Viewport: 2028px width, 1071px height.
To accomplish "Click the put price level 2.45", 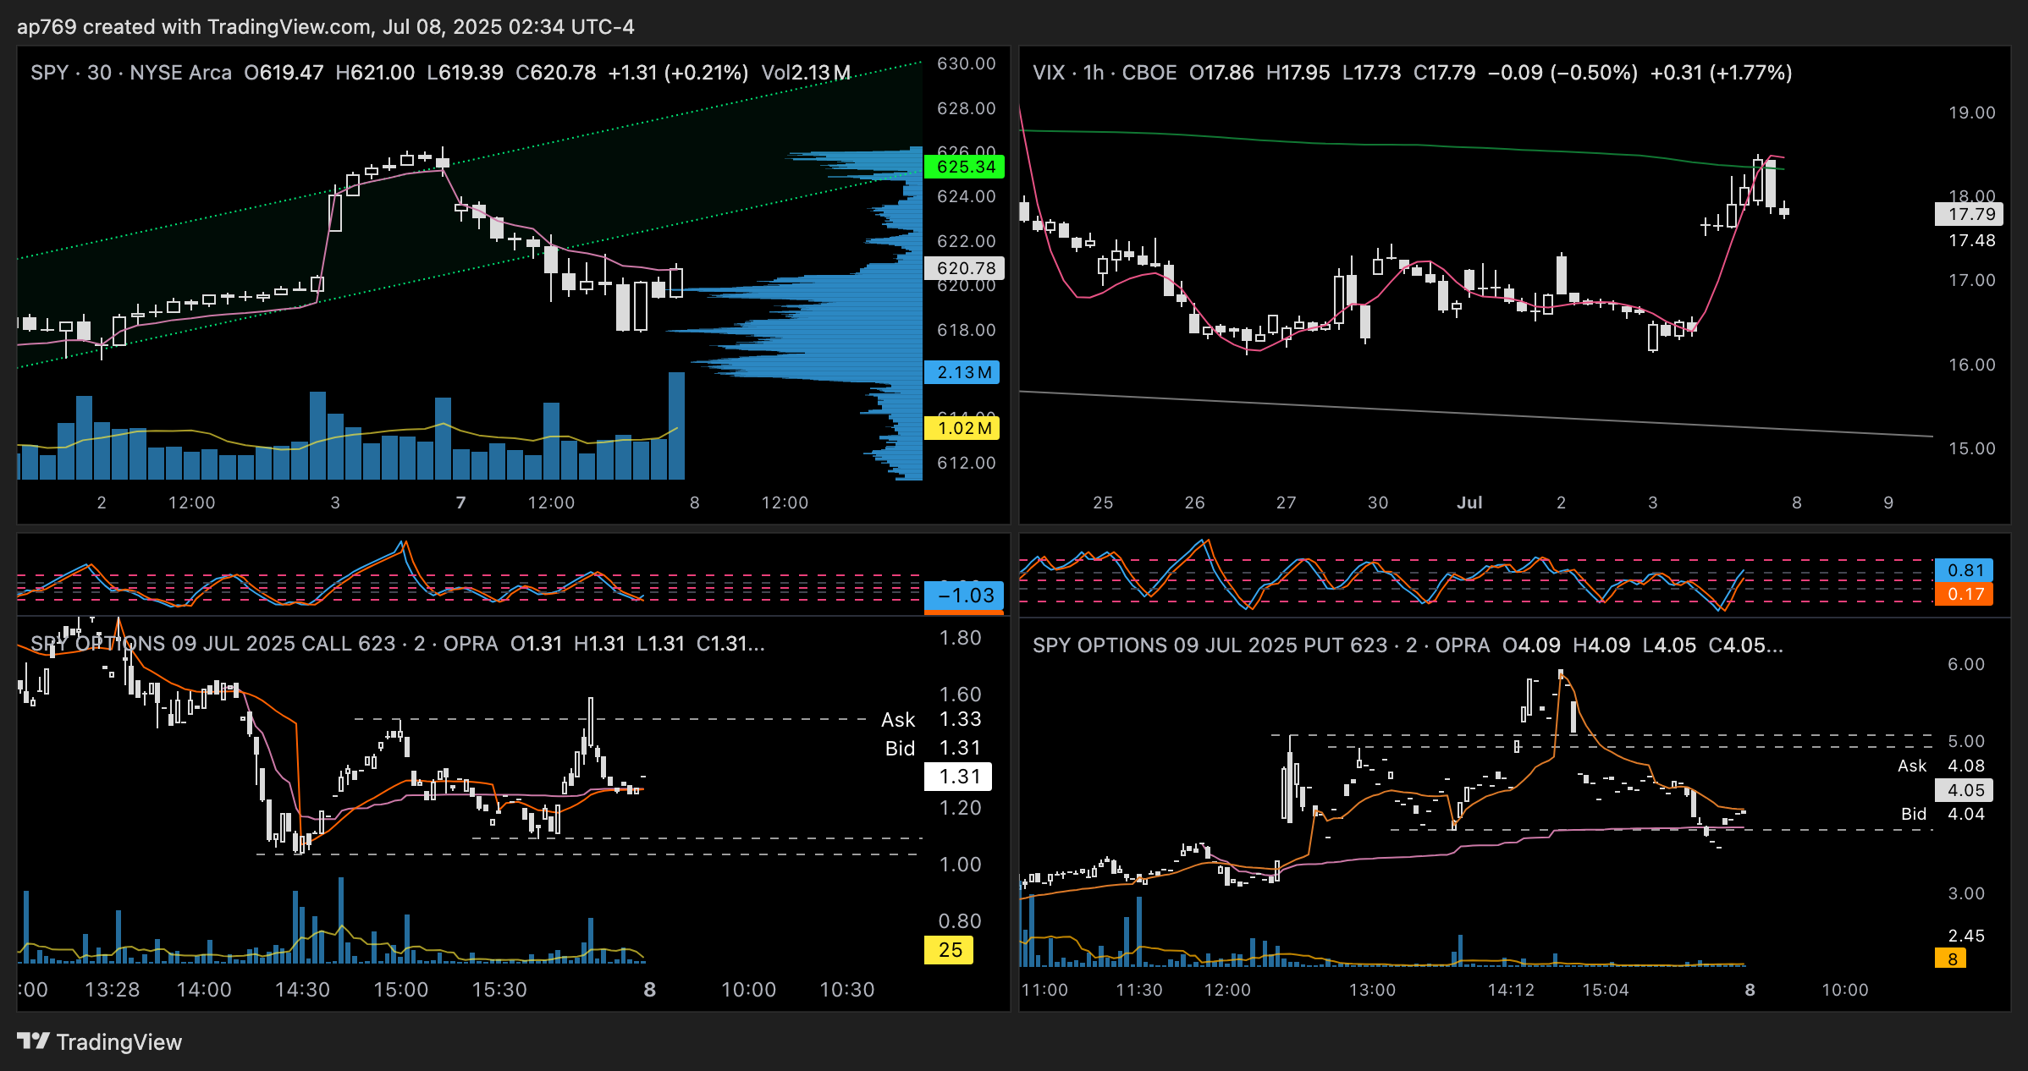I will click(1965, 936).
